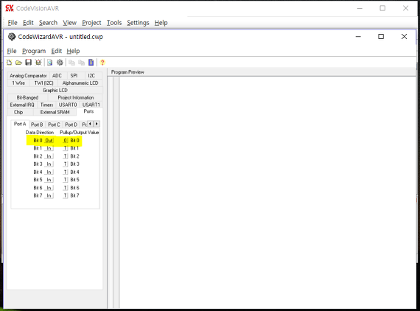Open CodeVisionAVR Tools menu
This screenshot has width=420, height=311.
tap(114, 23)
